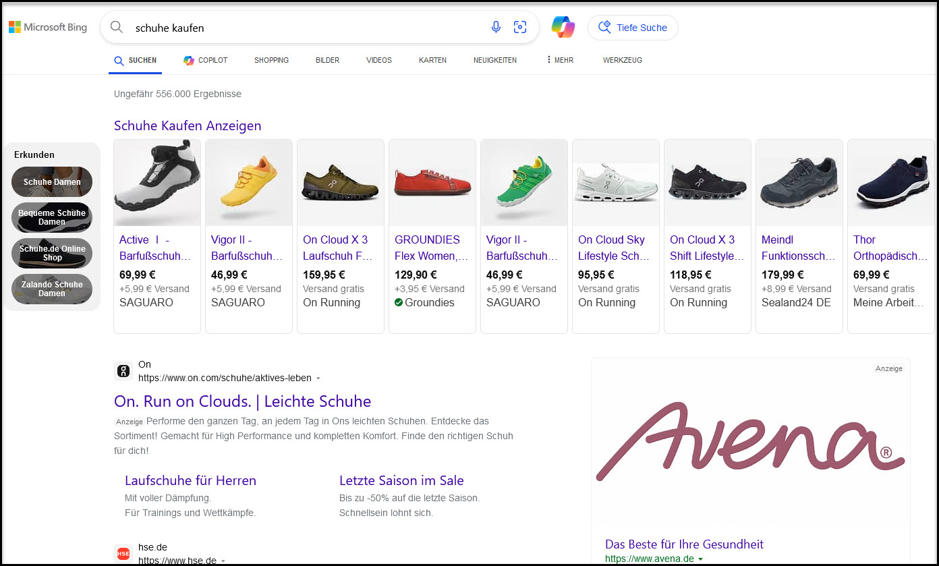Click the Microsoft Bing logo
Screen dimensions: 939x566
pyautogui.click(x=48, y=27)
